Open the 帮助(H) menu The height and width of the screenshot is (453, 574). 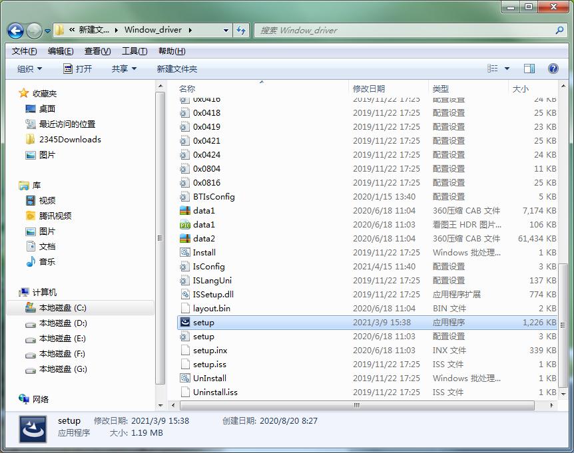pyautogui.click(x=172, y=51)
